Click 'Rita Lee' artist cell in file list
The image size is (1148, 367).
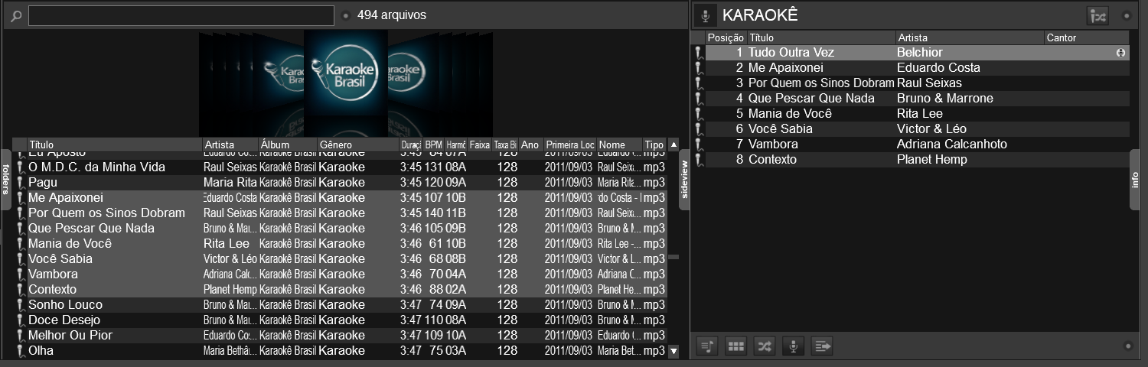pyautogui.click(x=227, y=244)
